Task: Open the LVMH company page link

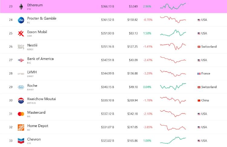Action: 32,72
